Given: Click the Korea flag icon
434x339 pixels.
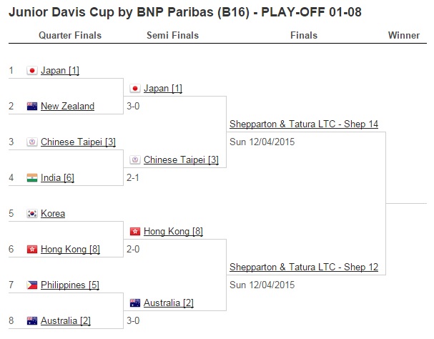Looking at the screenshot, I should pyautogui.click(x=32, y=213).
